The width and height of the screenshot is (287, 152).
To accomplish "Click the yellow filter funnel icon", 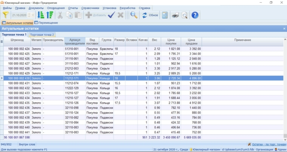I will pos(6,15).
